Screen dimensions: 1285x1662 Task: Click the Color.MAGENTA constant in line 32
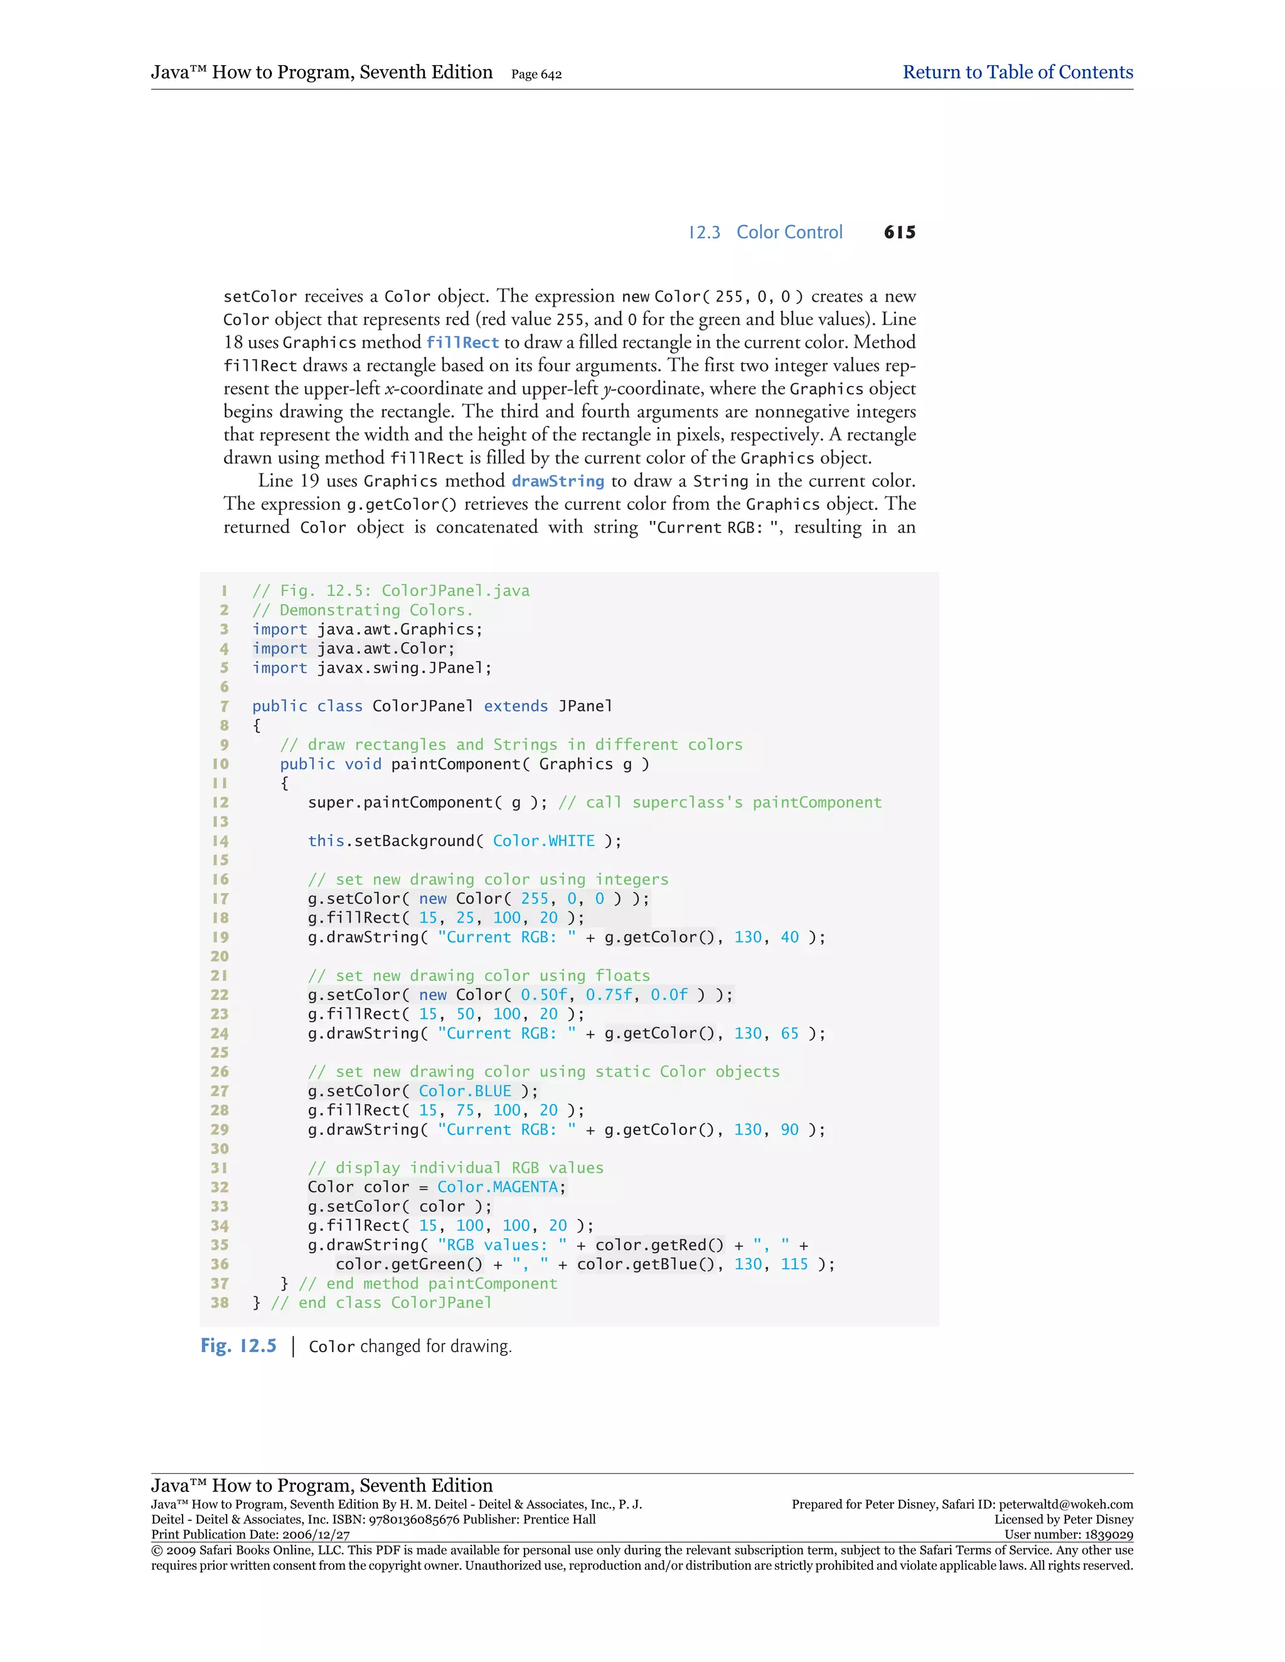[498, 1187]
